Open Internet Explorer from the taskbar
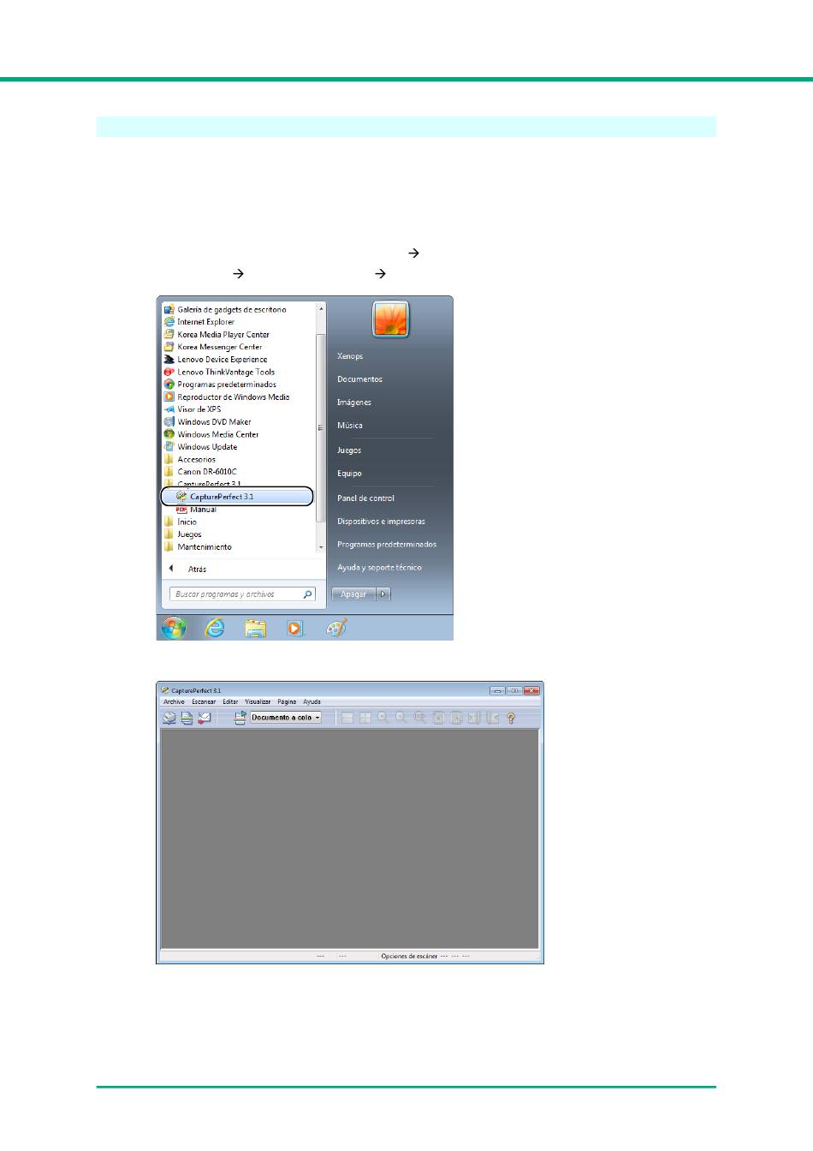This screenshot has width=813, height=1151. pos(215,628)
